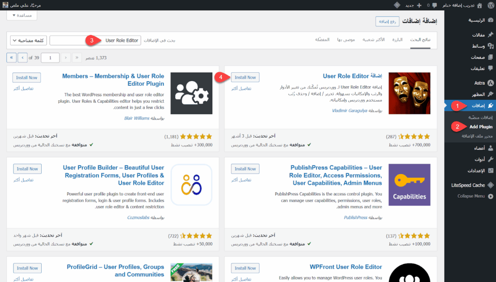Image resolution: width=496 pixels, height=282 pixels.
Task: Open the ProfileGrid FREE thumbnail
Action: pos(191,272)
